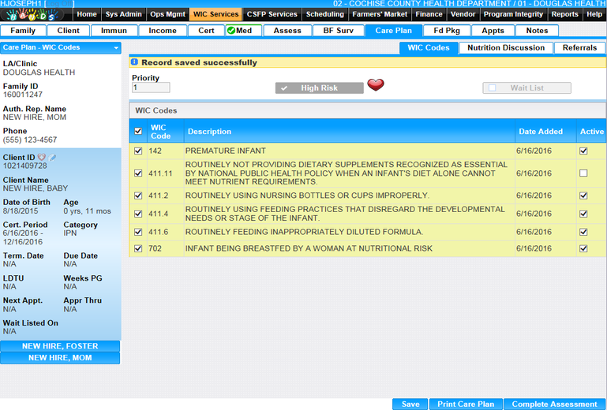
Task: Toggle the select-all WIC codes header checkbox
Action: point(139,132)
